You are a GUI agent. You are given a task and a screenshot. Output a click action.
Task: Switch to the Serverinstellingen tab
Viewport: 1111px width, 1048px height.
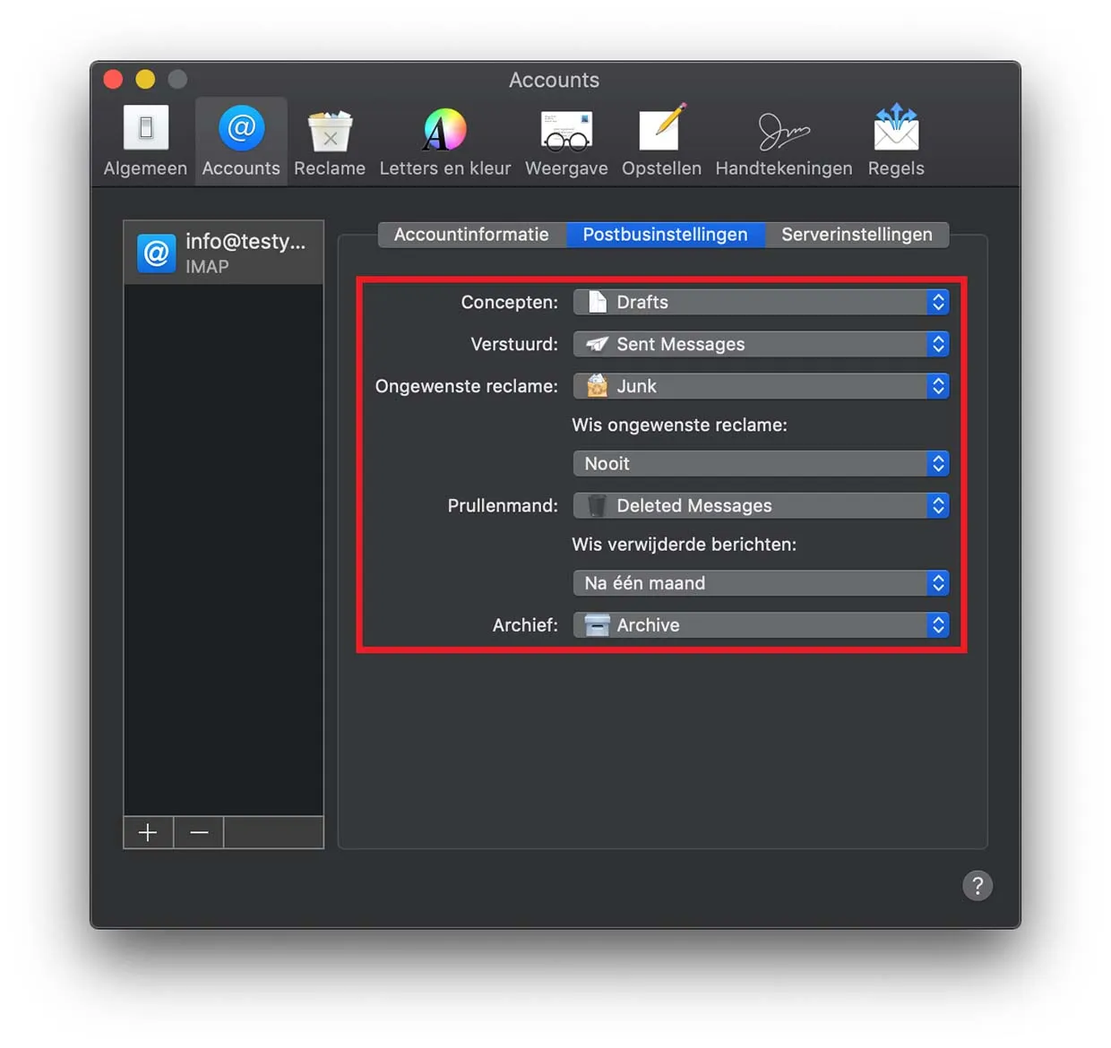tap(857, 235)
